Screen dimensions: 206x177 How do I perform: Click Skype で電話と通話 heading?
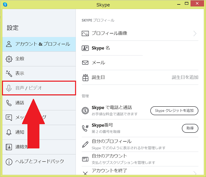pos(112,108)
